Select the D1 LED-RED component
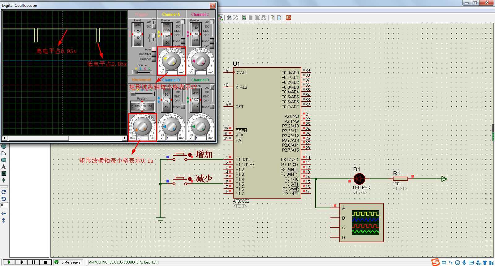 (359, 179)
